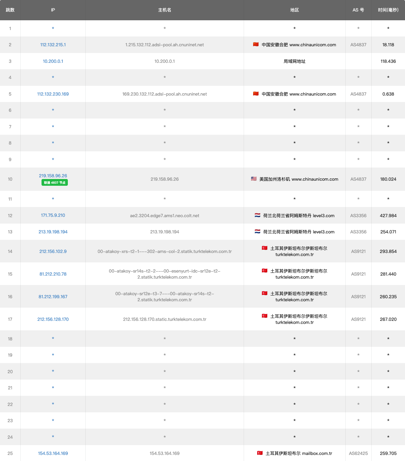Open IP link 212.156.128.170
This screenshot has height=461, width=405.
[53, 319]
